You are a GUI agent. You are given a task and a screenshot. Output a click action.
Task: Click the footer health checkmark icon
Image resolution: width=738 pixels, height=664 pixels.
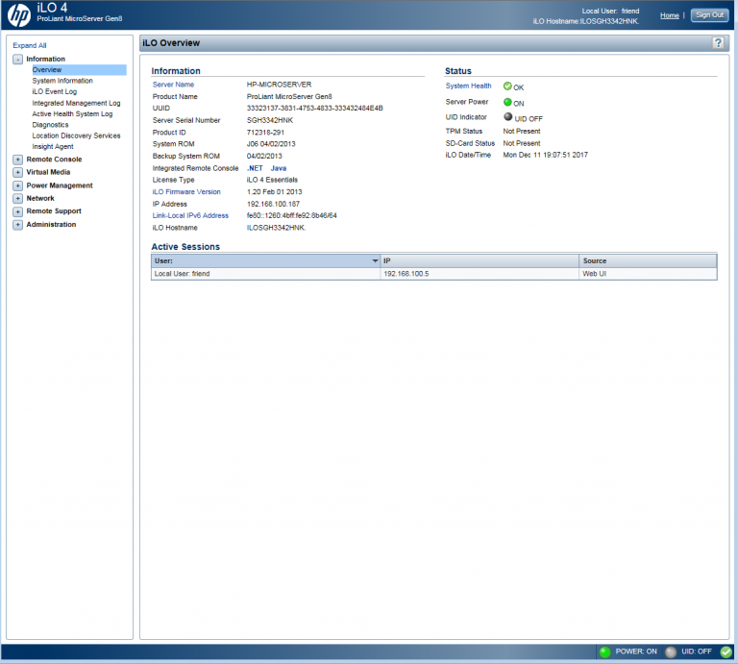(726, 652)
